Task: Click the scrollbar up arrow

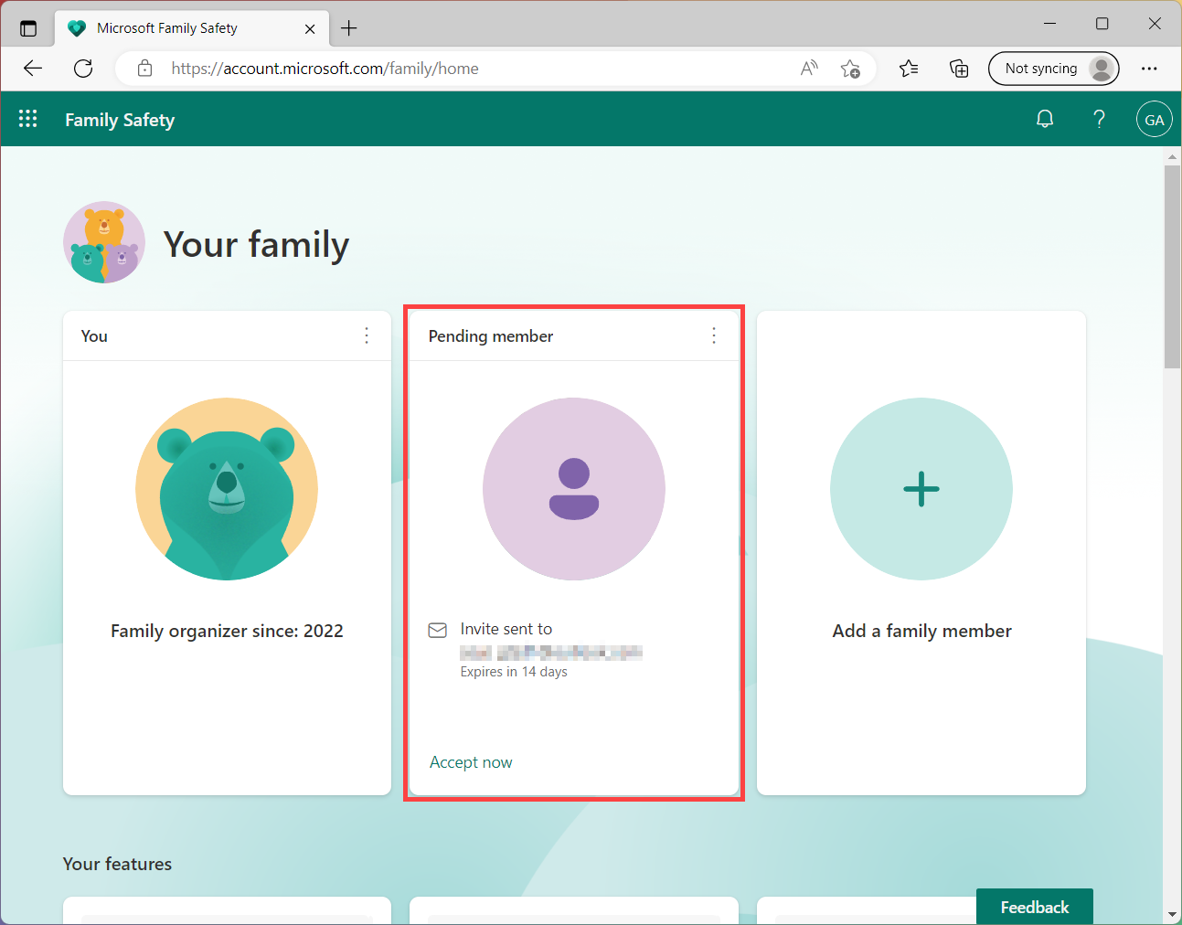Action: point(1173,157)
